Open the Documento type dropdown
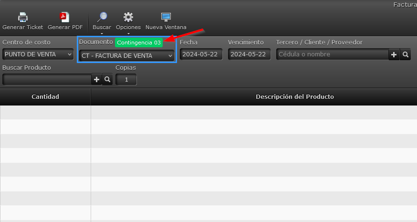417x222 pixels. pos(127,56)
